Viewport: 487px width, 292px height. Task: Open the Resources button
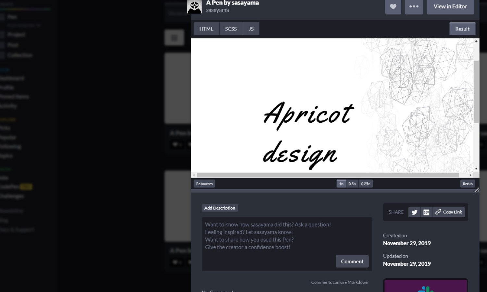pyautogui.click(x=204, y=184)
